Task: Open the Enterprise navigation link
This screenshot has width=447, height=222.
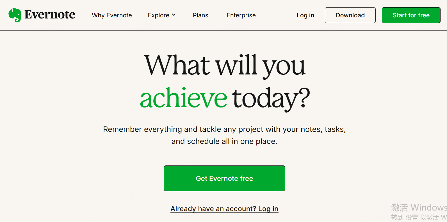Action: pos(241,15)
